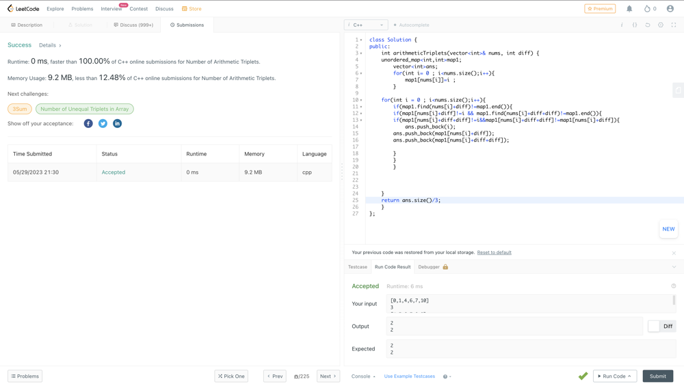Screen dimensions: 684x386
Task: Collapse the code fold arrow at line 10
Action: [361, 100]
